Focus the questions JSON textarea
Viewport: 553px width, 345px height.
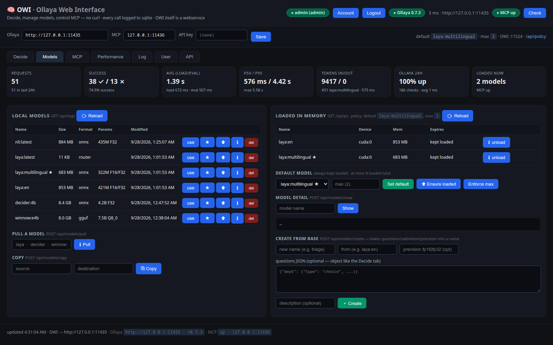click(x=408, y=279)
